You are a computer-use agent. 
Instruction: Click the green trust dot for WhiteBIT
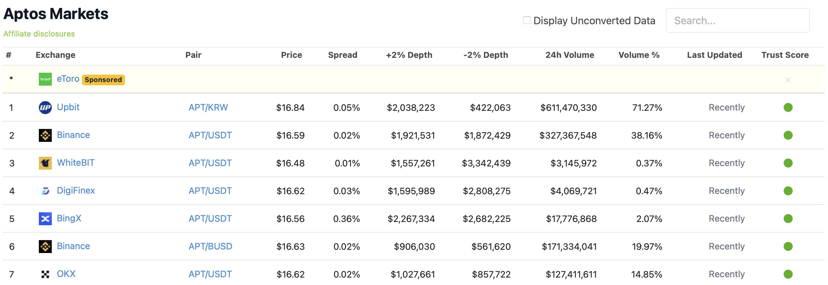788,163
